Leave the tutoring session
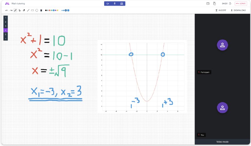The width and height of the screenshot is (251, 146). tap(241, 3)
